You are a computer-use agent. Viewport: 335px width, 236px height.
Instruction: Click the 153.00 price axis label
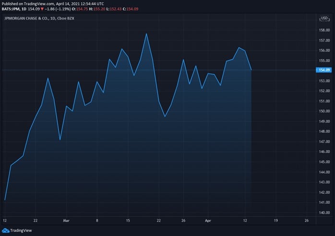coord(324,81)
